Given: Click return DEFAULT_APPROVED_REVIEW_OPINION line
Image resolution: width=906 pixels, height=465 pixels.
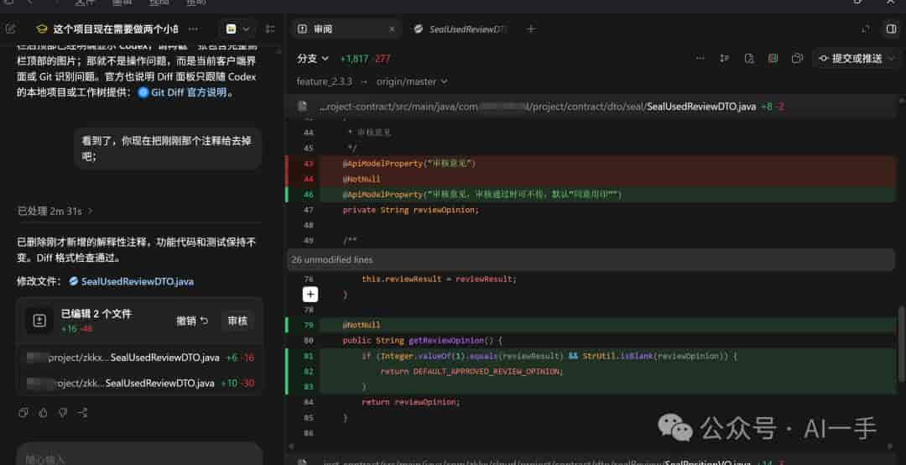Looking at the screenshot, I should (x=471, y=371).
